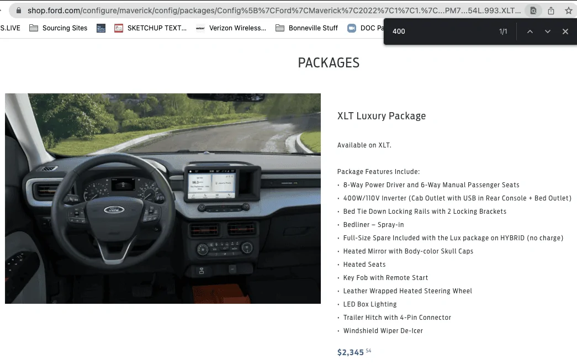Open the Sourcing Sites bookmark folder
The height and width of the screenshot is (364, 577).
(x=58, y=28)
